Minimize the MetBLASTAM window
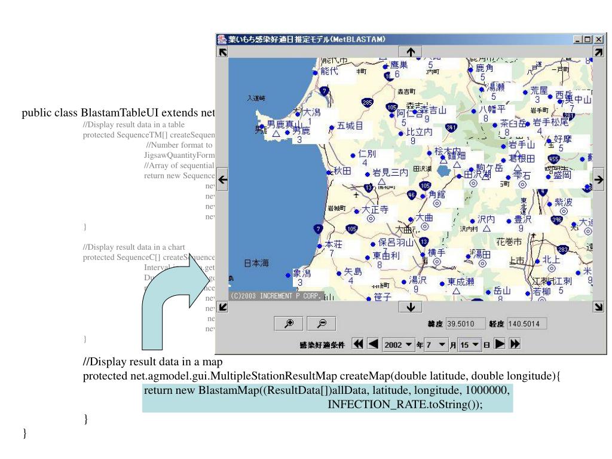 point(578,39)
